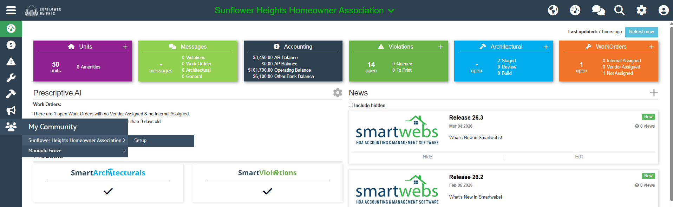Toggle the Include hidden checkbox

[x=351, y=105]
